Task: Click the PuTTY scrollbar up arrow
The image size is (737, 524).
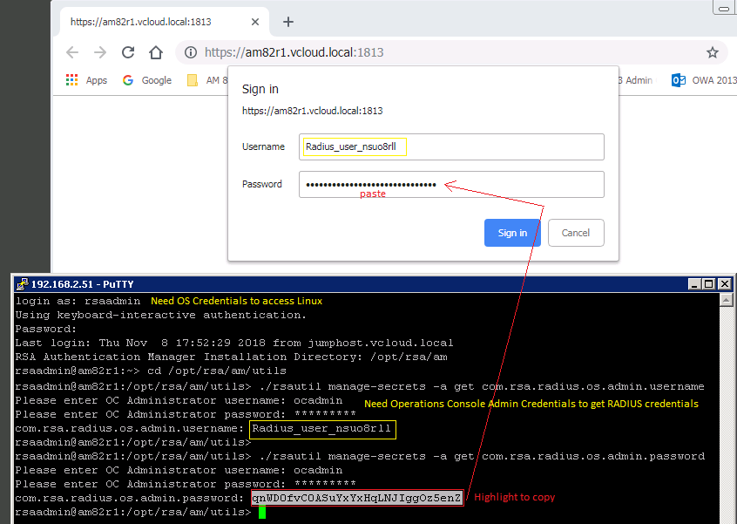Action: click(726, 301)
